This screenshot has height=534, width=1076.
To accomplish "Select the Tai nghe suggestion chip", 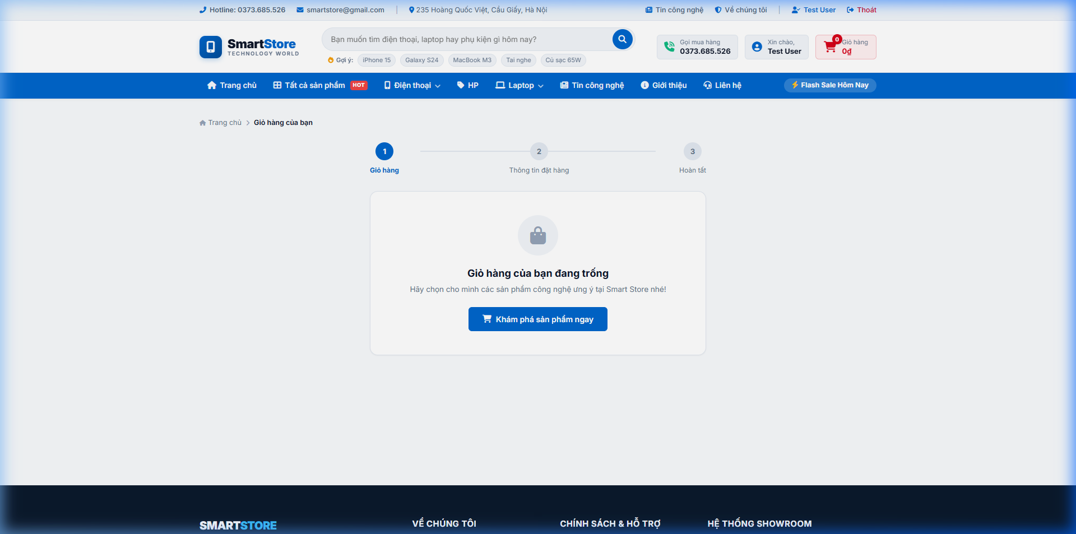I will [x=518, y=60].
